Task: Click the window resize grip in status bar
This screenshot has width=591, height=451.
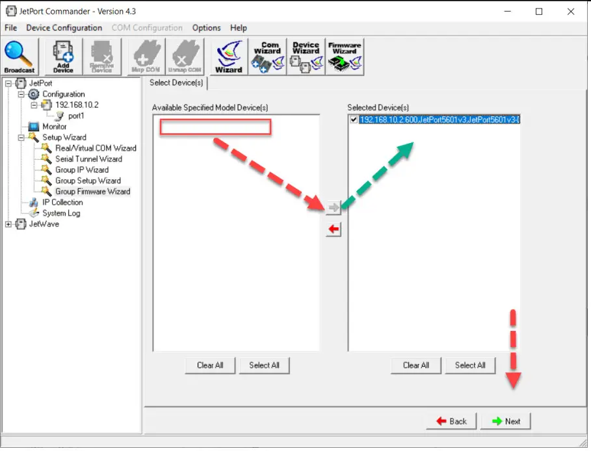Action: (x=583, y=442)
